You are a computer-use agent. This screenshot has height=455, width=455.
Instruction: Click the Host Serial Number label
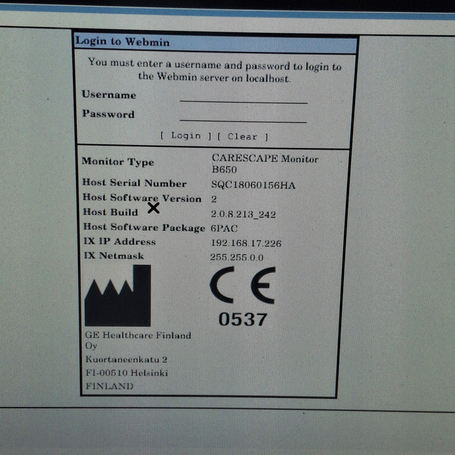pos(135,183)
